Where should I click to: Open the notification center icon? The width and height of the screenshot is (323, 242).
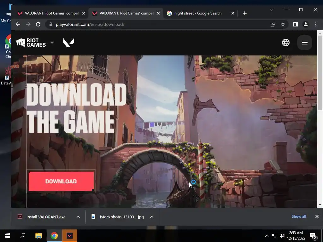pos(313,236)
